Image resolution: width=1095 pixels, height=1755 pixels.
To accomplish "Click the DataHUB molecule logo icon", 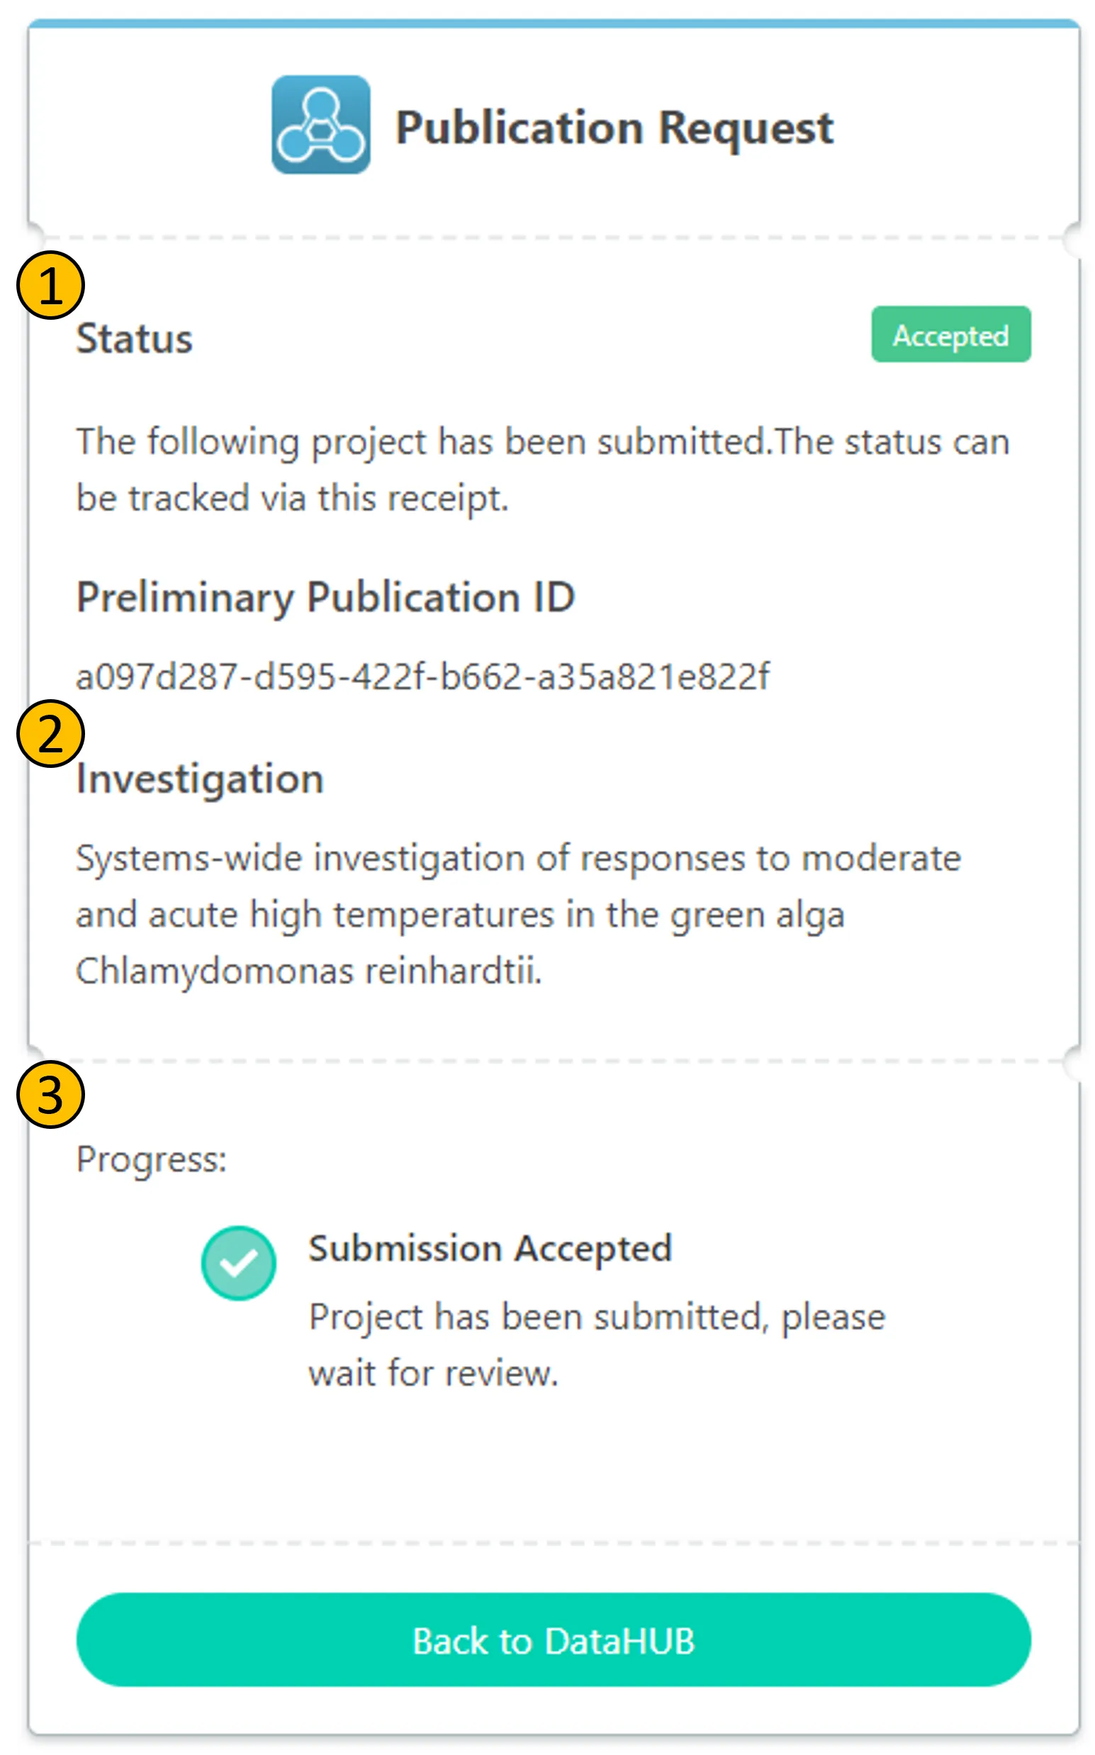I will tap(321, 125).
